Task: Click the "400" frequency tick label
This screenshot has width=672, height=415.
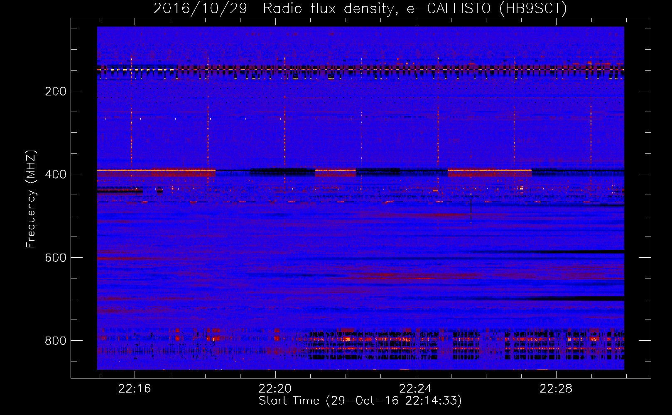Action: pyautogui.click(x=56, y=174)
